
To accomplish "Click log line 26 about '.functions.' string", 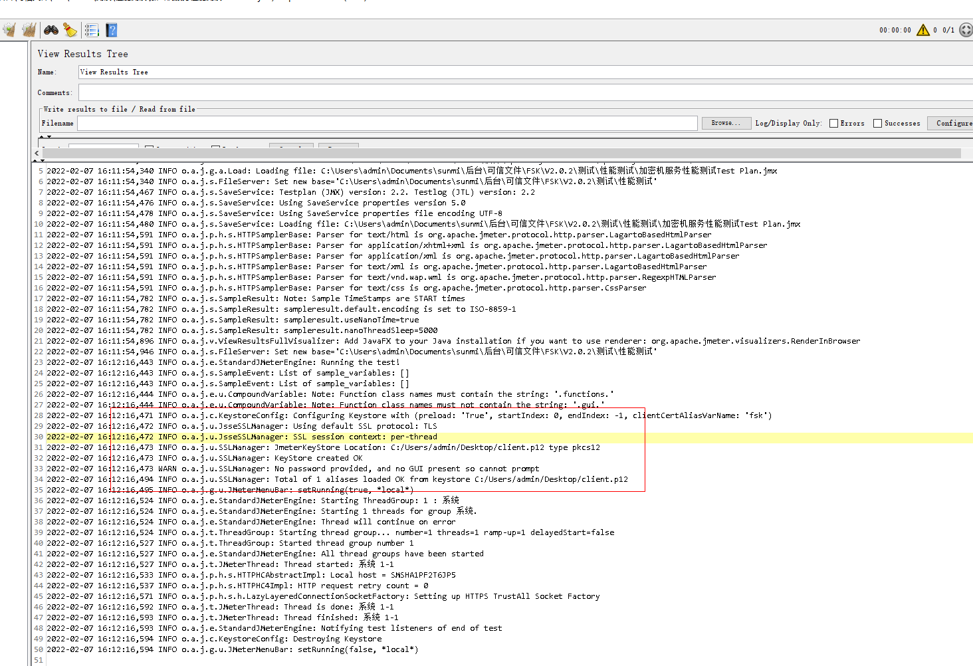I will pos(330,394).
